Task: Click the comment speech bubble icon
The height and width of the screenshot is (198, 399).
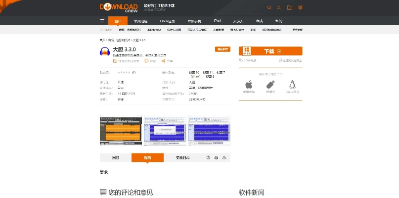Action: 146,61
